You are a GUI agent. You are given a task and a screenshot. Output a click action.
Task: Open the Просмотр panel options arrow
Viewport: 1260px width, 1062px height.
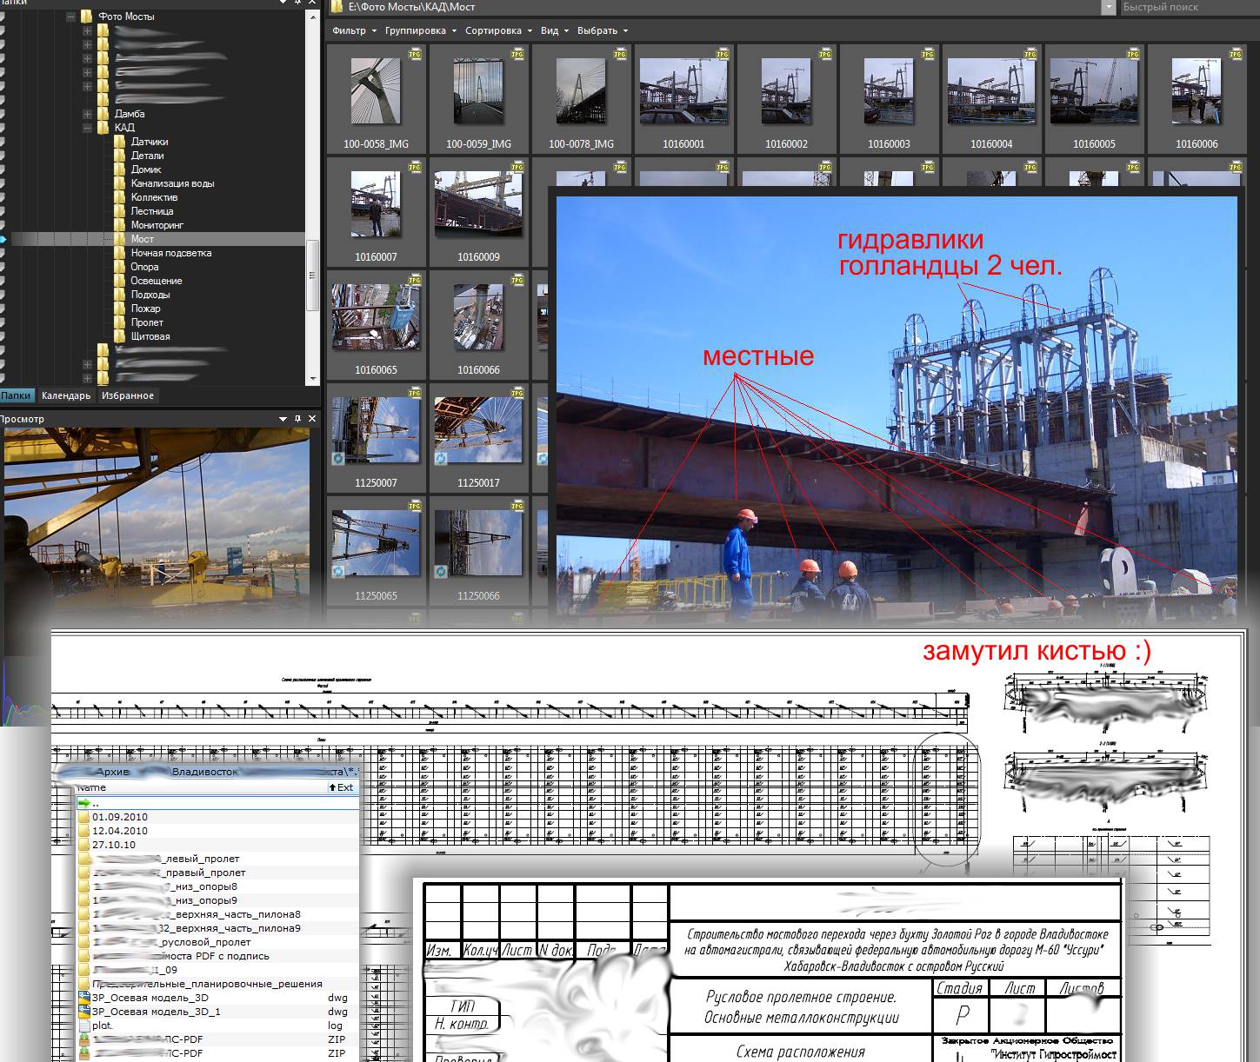[x=283, y=419]
